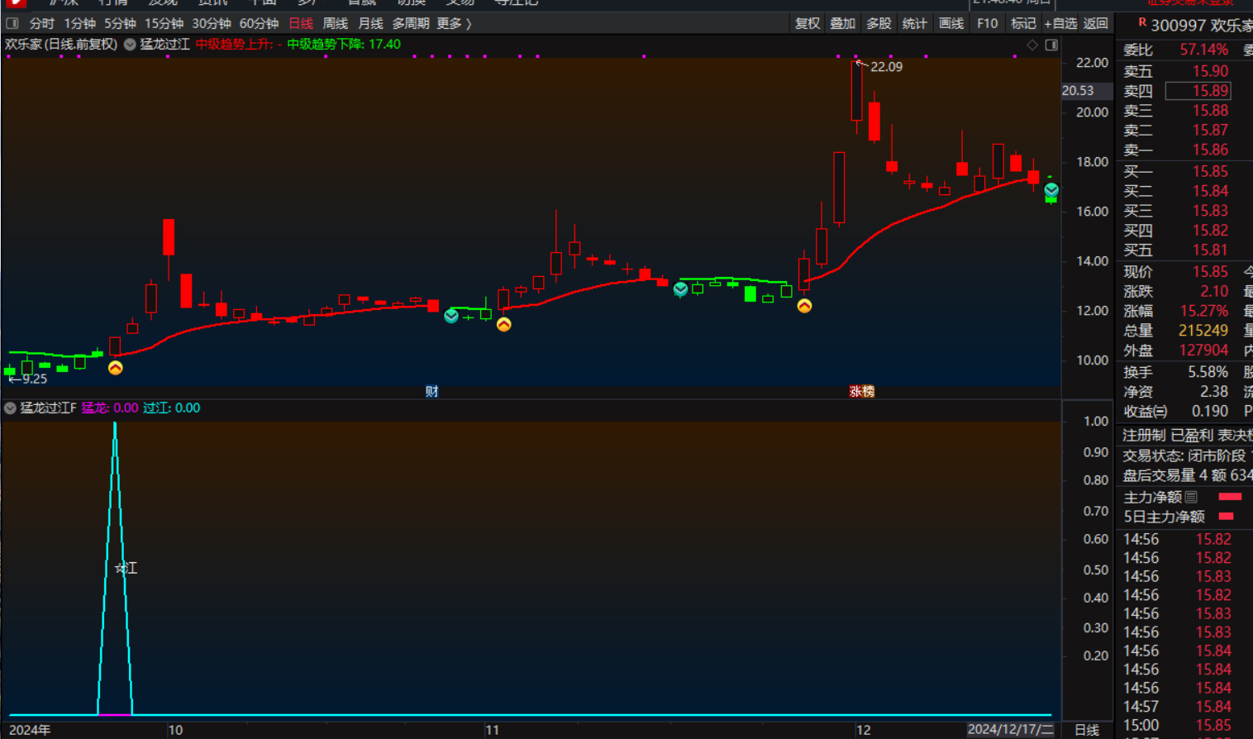Viewport: 1253px width, 739px height.
Task: Click the 复权 button
Action: coord(807,23)
